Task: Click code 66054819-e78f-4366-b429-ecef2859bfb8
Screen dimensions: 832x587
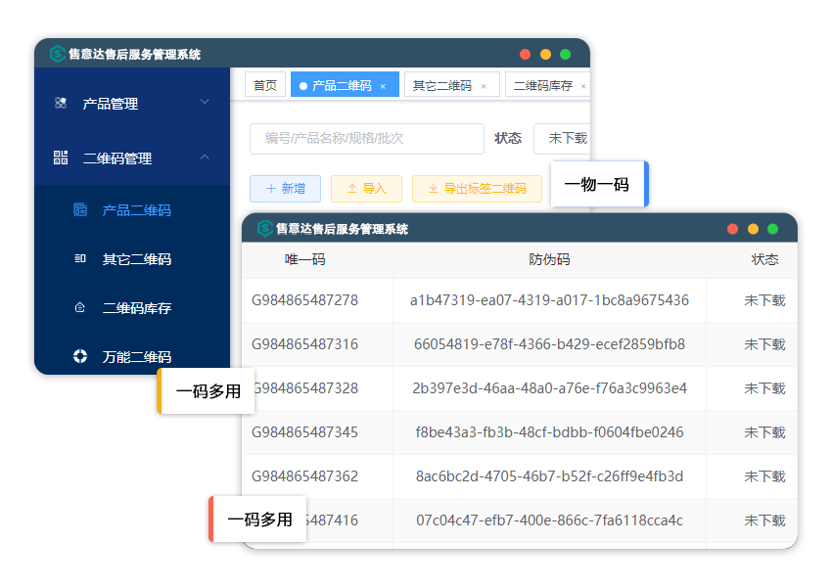Action: point(549,344)
